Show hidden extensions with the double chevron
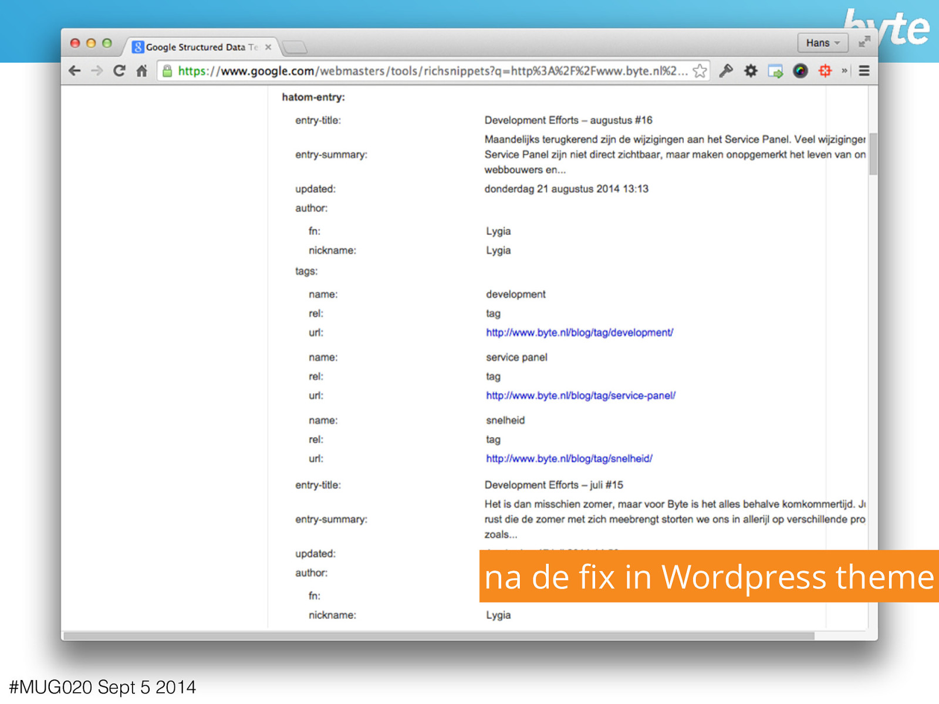939x704 pixels. point(845,71)
